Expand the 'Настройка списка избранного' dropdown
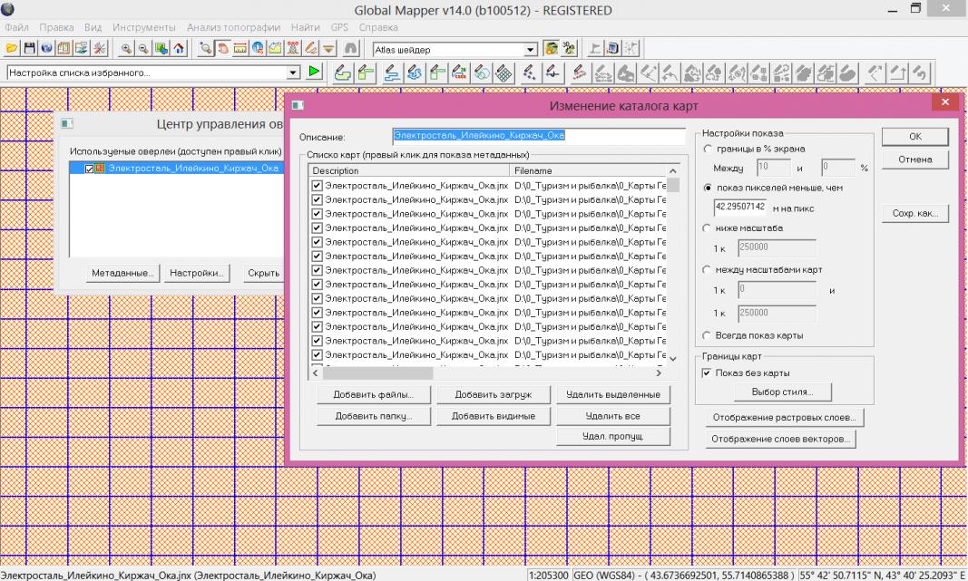The width and height of the screenshot is (968, 581). pyautogui.click(x=293, y=72)
